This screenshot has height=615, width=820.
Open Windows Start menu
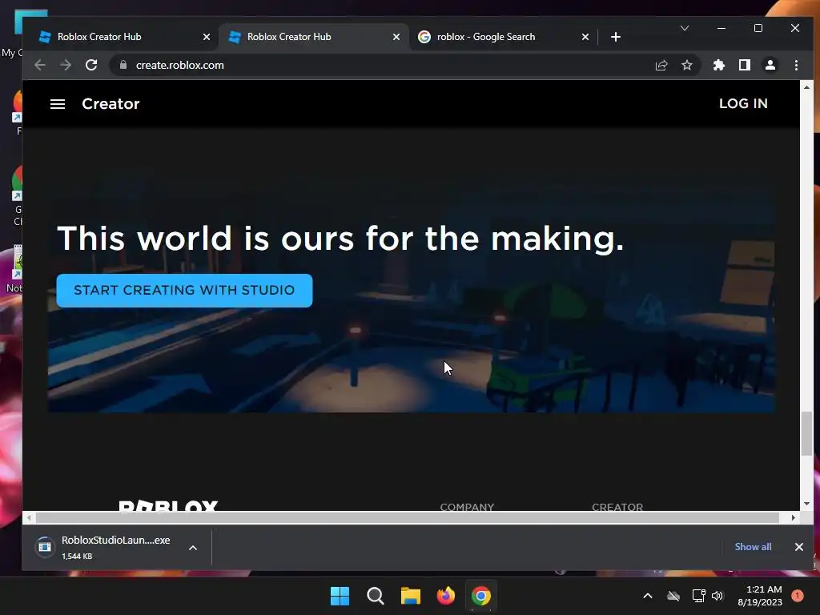pyautogui.click(x=340, y=596)
